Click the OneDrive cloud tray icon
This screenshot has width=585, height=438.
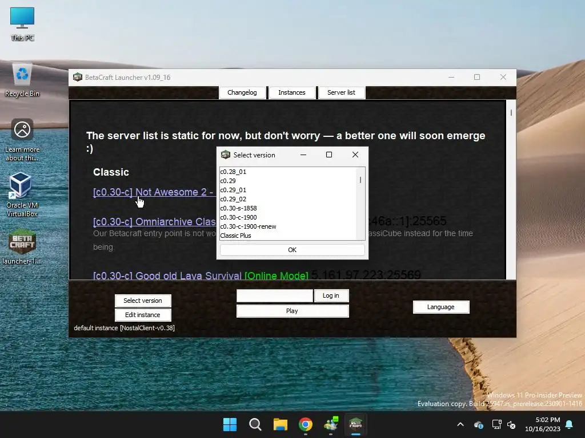479,424
